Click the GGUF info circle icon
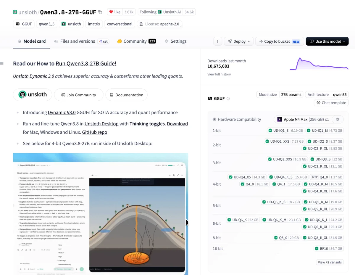Viewport: 355px width, 275px height. pyautogui.click(x=228, y=99)
